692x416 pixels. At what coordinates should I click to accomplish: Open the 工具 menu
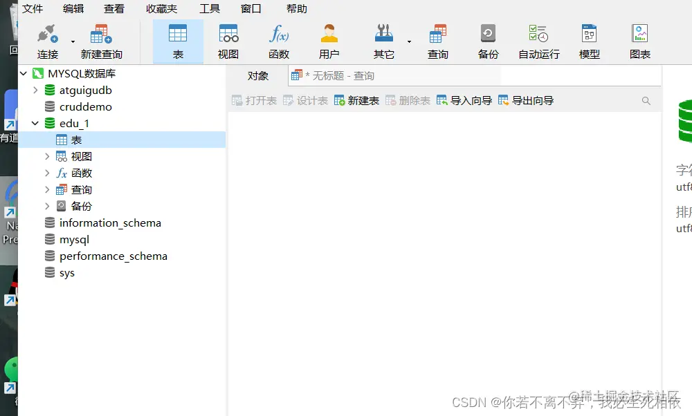coord(210,9)
